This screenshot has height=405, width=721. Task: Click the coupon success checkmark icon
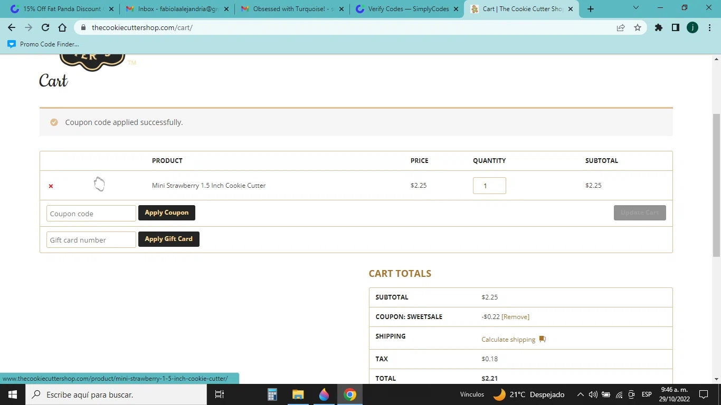(x=54, y=122)
